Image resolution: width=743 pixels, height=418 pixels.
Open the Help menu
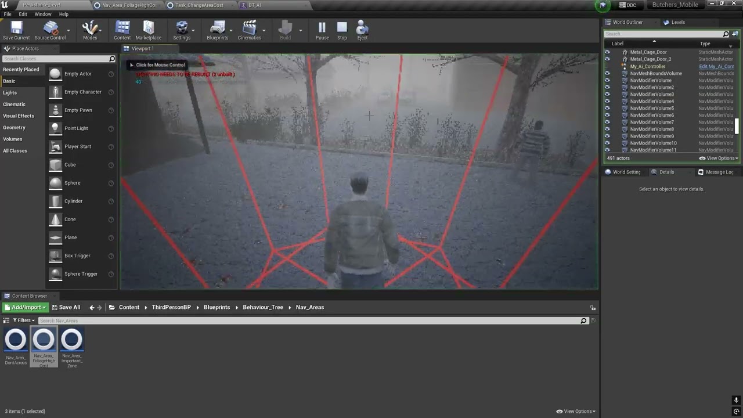64,14
